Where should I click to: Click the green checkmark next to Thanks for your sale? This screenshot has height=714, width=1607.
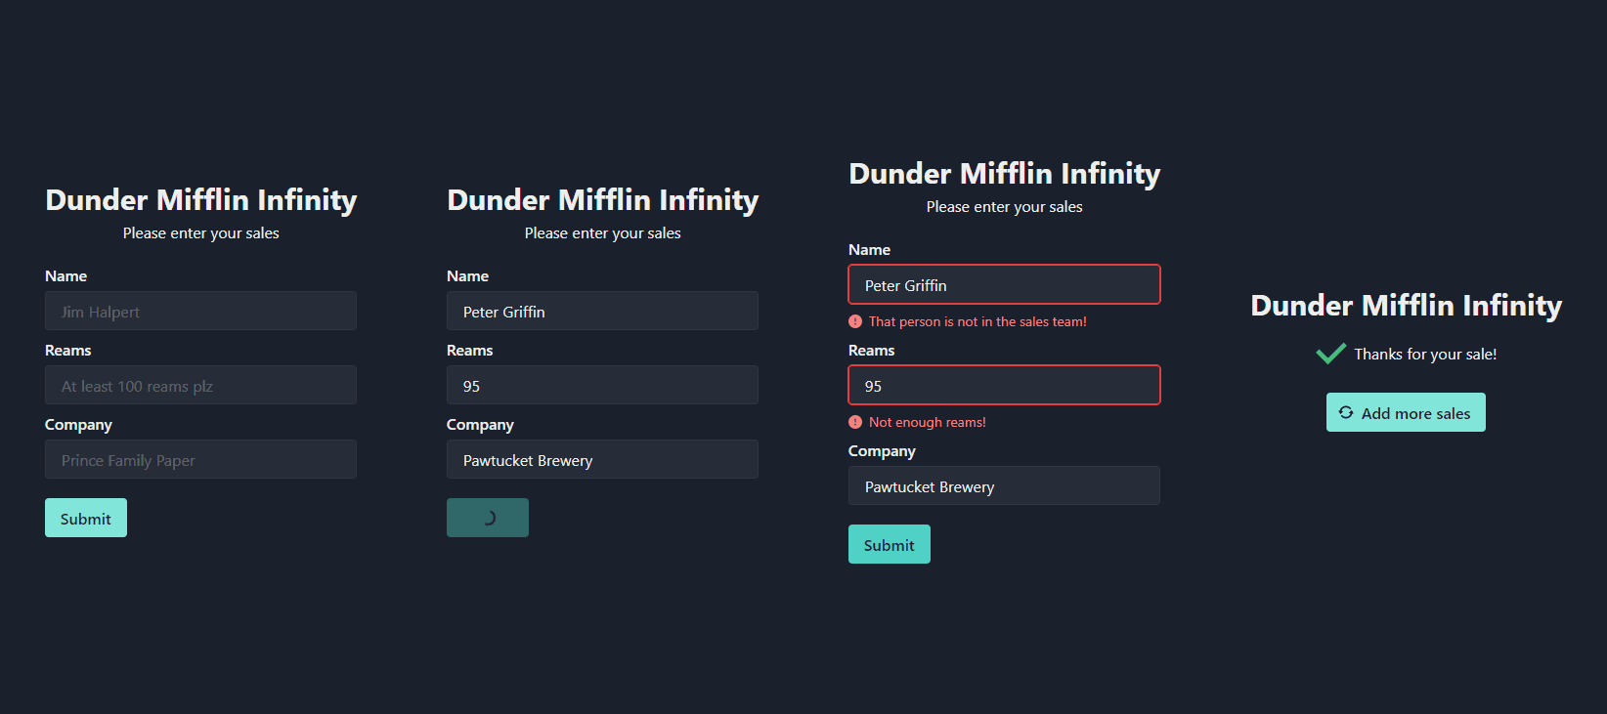point(1330,354)
